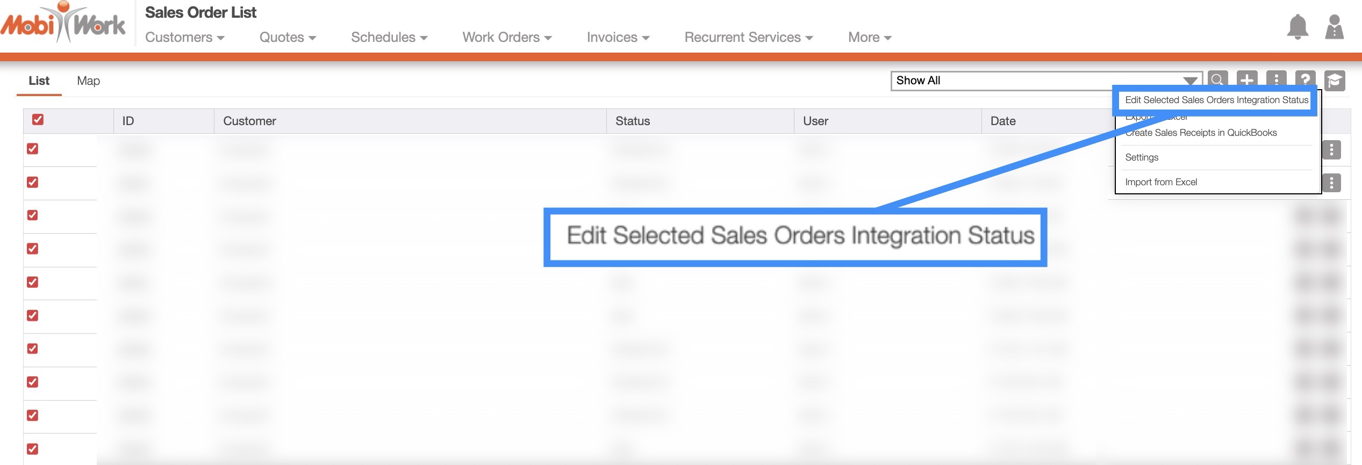Image resolution: width=1362 pixels, height=465 pixels.
Task: Open the help question mark icon
Action: click(x=1305, y=79)
